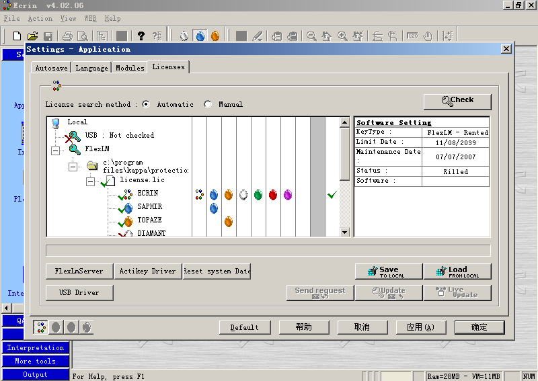Click the New document toolbar icon
This screenshot has width=538, height=381.
[x=17, y=36]
